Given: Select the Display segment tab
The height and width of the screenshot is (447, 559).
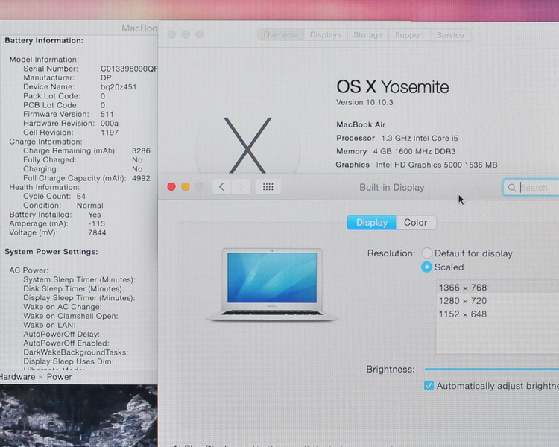Looking at the screenshot, I should click(371, 223).
